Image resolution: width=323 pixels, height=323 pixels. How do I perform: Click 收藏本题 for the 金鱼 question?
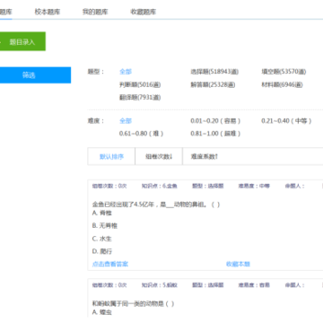point(238,264)
